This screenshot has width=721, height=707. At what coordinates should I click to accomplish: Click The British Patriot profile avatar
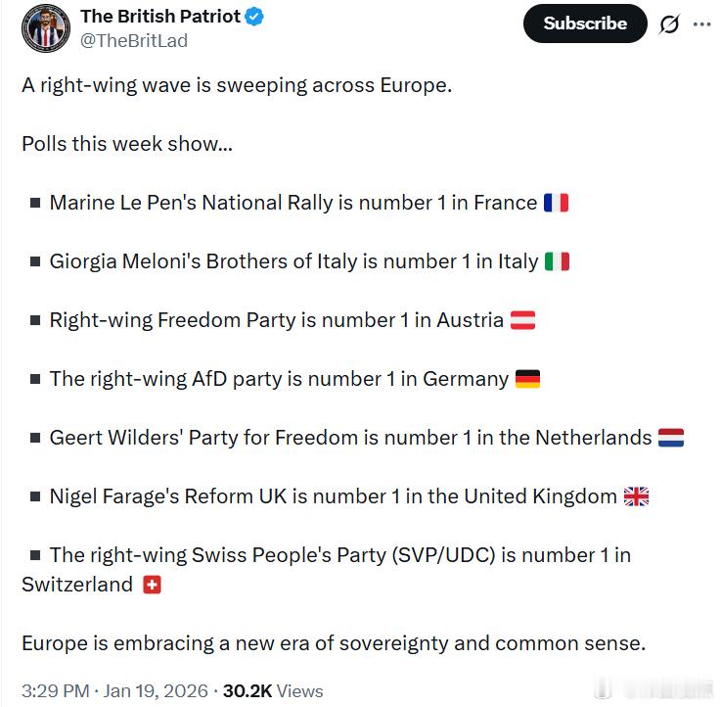[46, 28]
